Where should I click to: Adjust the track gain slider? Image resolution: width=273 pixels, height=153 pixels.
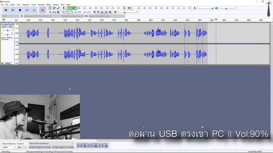point(8,31)
